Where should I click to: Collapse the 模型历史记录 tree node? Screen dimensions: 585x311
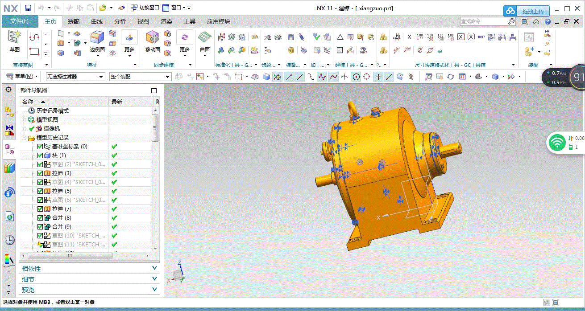pyautogui.click(x=24, y=138)
